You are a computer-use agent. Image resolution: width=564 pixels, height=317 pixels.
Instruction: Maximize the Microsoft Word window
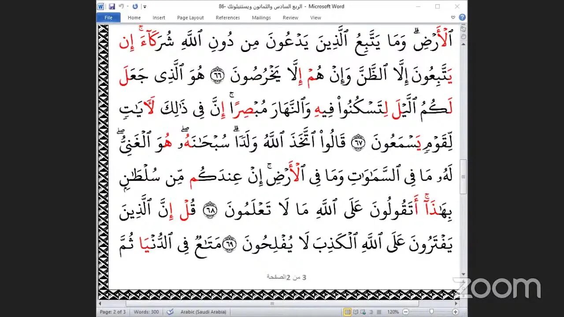(438, 7)
